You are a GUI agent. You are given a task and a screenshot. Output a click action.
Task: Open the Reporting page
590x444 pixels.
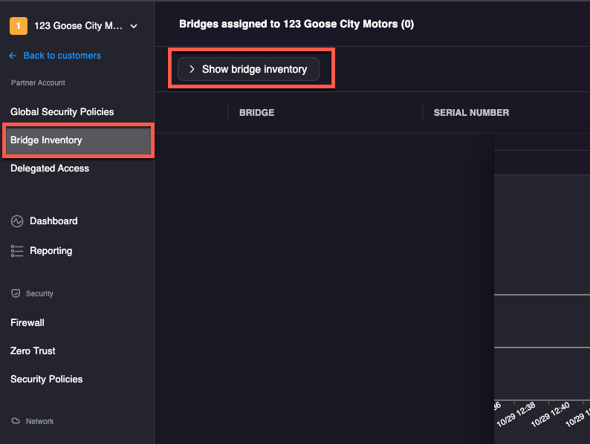[51, 251]
